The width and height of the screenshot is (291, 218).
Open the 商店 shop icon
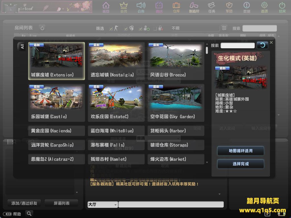[x=159, y=7]
